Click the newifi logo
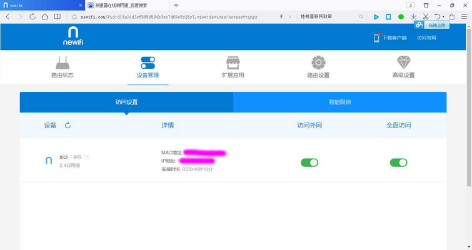 click(x=73, y=36)
